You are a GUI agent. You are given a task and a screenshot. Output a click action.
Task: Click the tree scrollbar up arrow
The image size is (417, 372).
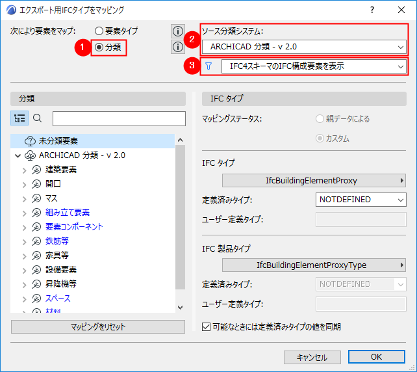(181, 140)
